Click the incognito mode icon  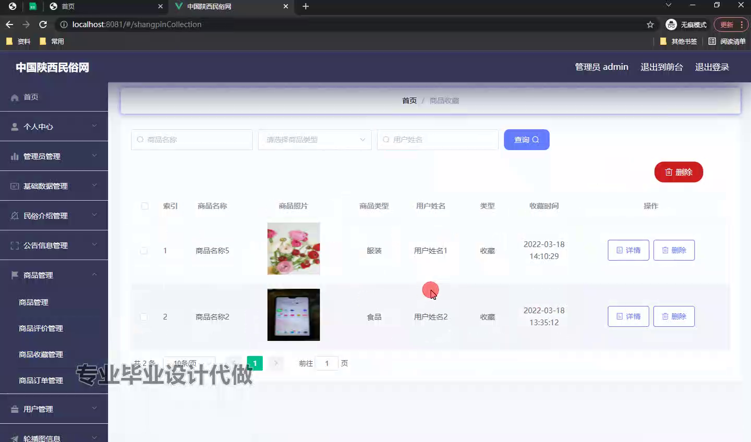[671, 24]
